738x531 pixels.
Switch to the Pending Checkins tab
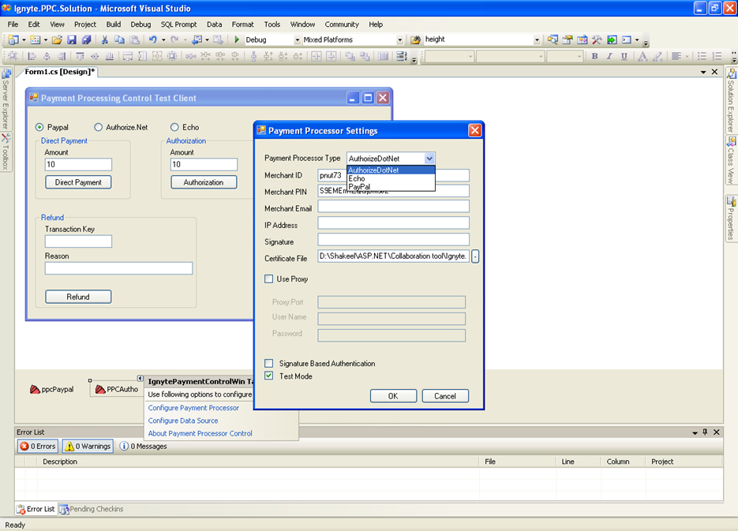click(x=92, y=509)
